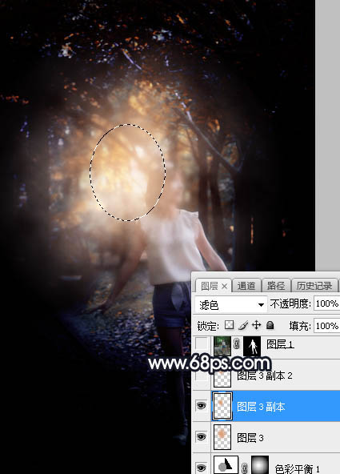Lock position move icon

point(256,326)
